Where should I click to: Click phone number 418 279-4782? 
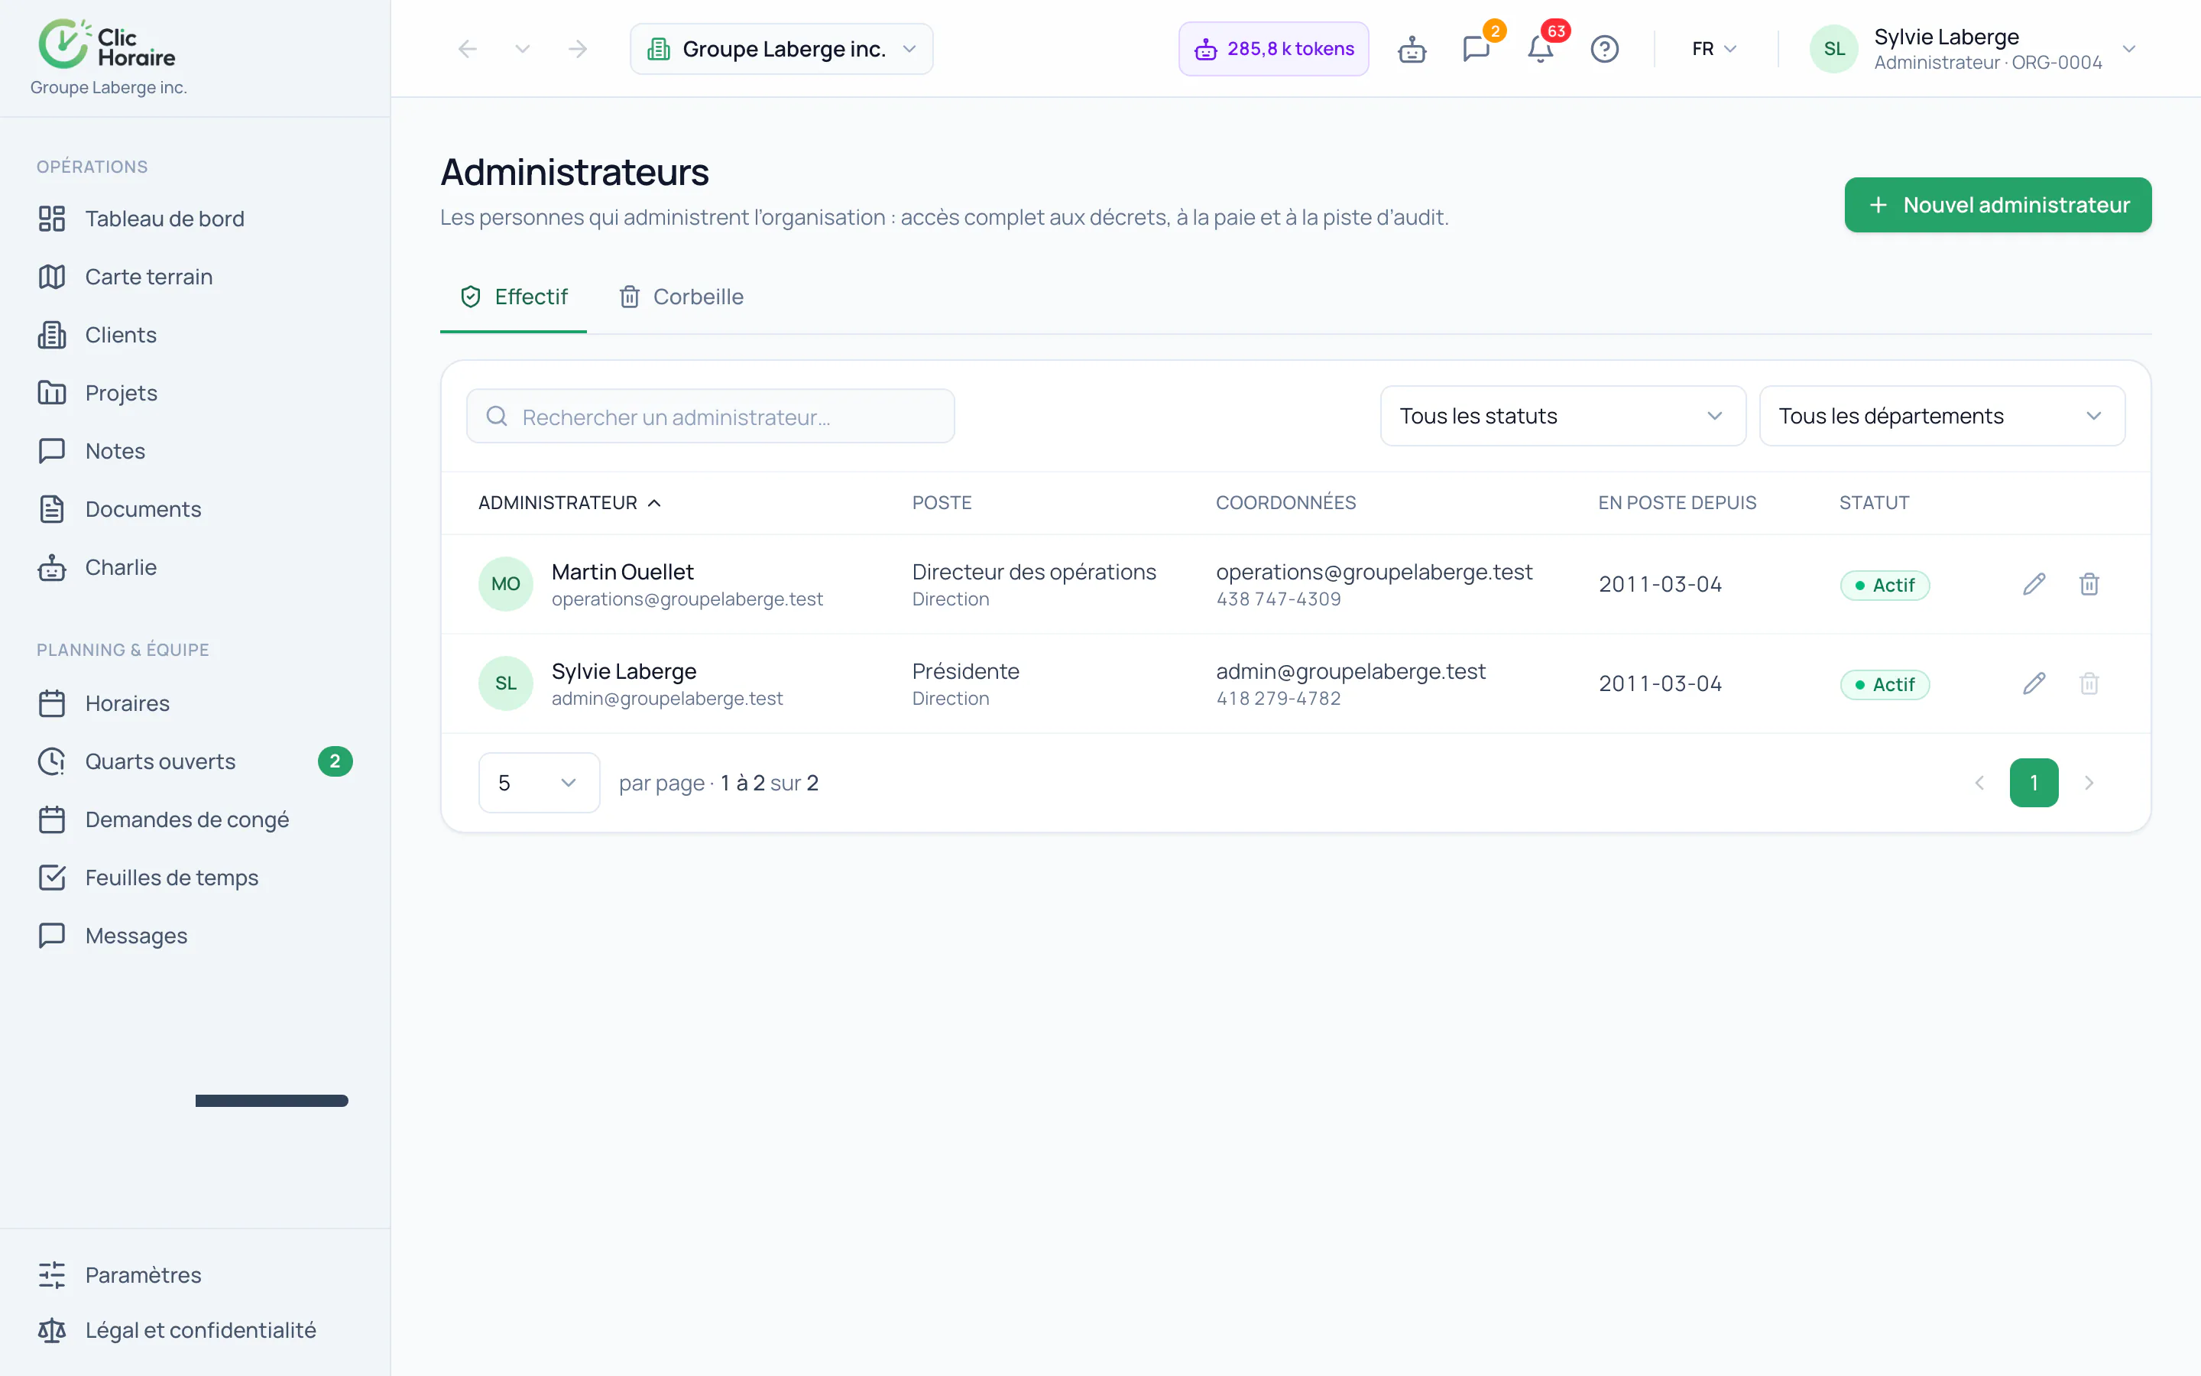tap(1279, 698)
